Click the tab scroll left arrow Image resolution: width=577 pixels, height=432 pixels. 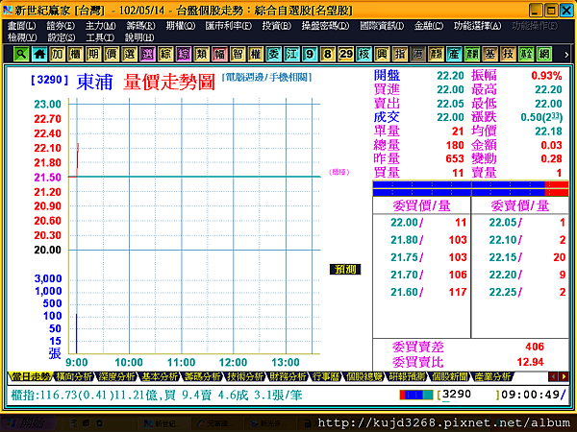coord(553,376)
